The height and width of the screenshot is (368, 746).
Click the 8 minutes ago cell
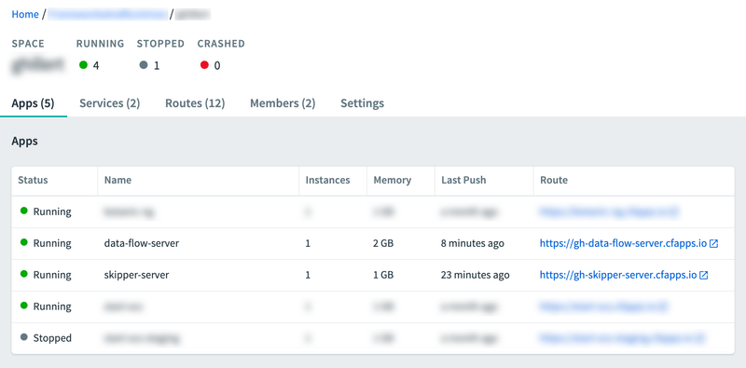pos(473,243)
